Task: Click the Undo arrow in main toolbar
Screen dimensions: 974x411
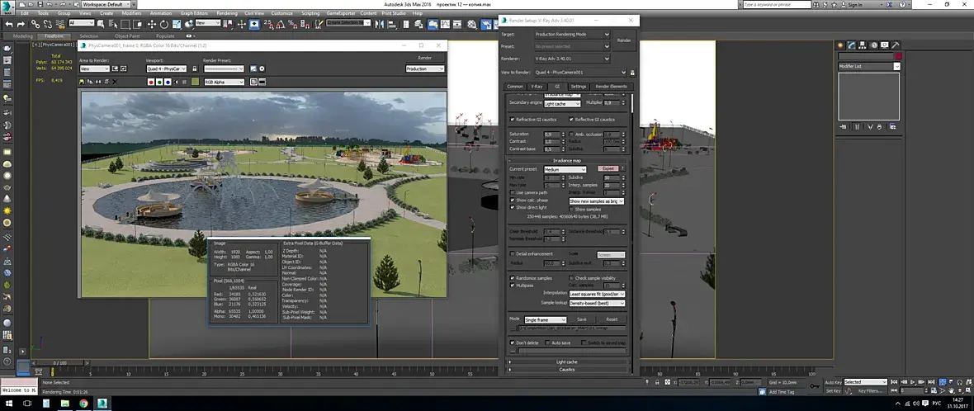Action: [x=9, y=24]
